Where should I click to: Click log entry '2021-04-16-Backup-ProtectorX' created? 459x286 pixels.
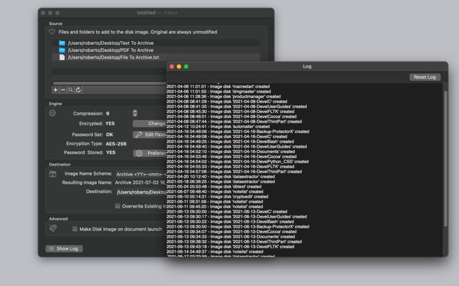tap(238, 131)
